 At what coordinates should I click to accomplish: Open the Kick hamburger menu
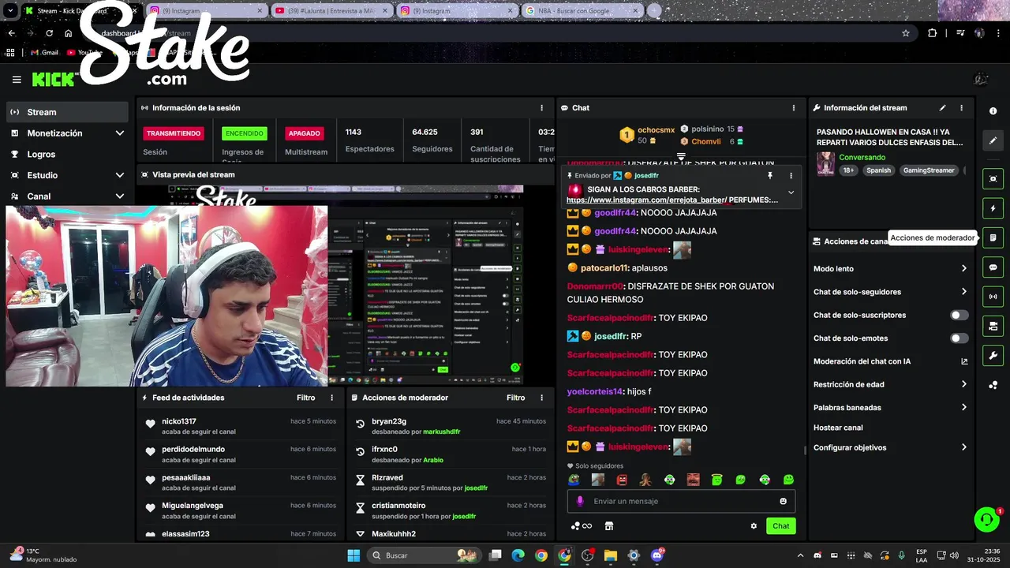pyautogui.click(x=17, y=80)
